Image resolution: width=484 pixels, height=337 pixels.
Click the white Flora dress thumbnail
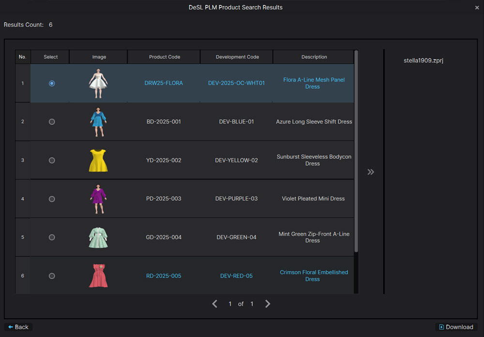pos(98,83)
